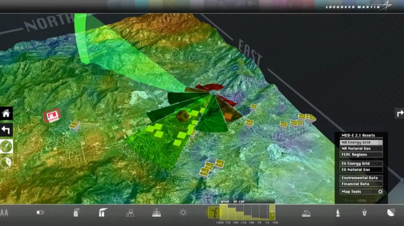Click the satellite dish icon in bottom bar
404x226 pixels.
point(390,212)
